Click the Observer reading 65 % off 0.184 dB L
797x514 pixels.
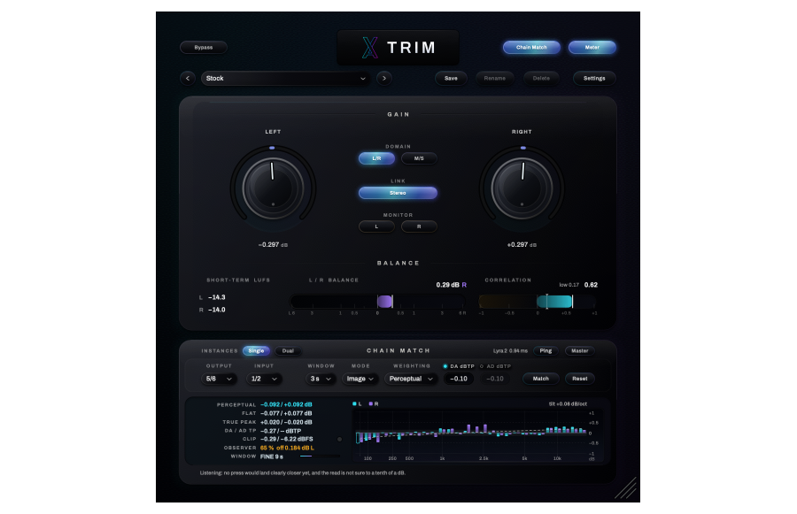click(287, 448)
